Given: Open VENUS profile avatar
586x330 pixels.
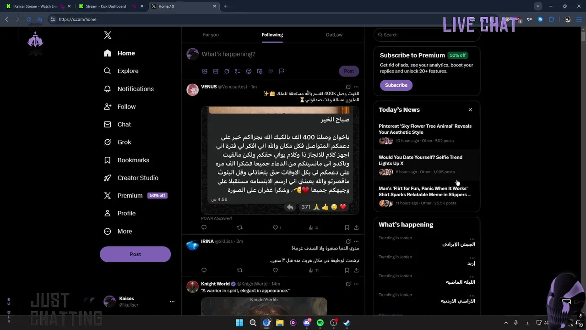Looking at the screenshot, I should [x=193, y=90].
